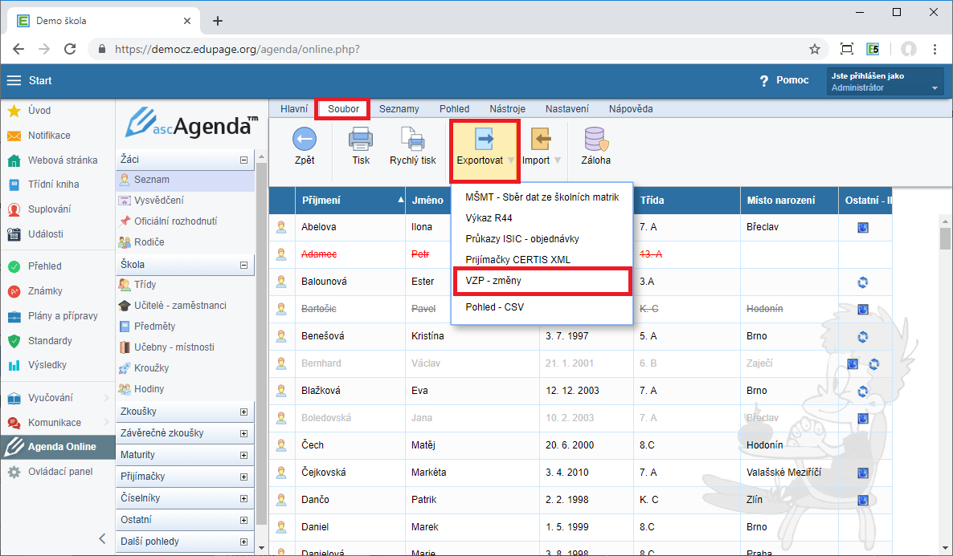Bookmark this page with the star icon
Screen dimensions: 953x556
[815, 49]
